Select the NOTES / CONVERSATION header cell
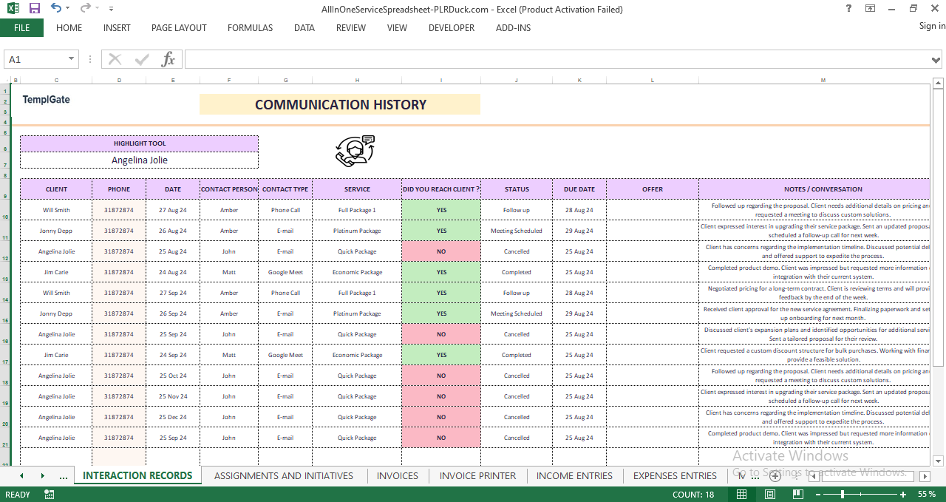The image size is (946, 502). coord(814,189)
